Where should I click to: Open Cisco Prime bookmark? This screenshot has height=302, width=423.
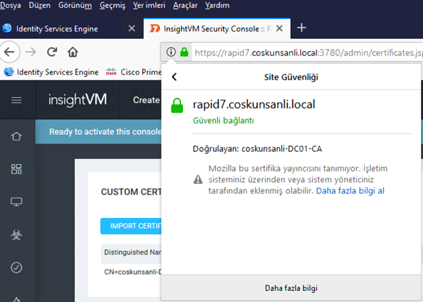coord(134,72)
